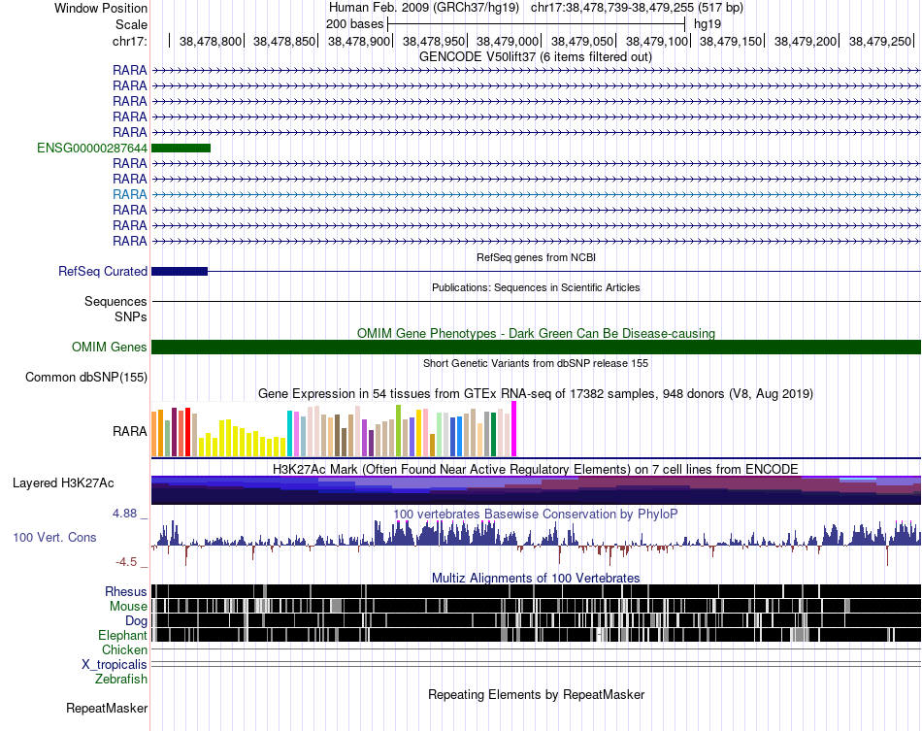This screenshot has height=731, width=922.
Task: Click the Rhesus species label
Action: point(126,591)
